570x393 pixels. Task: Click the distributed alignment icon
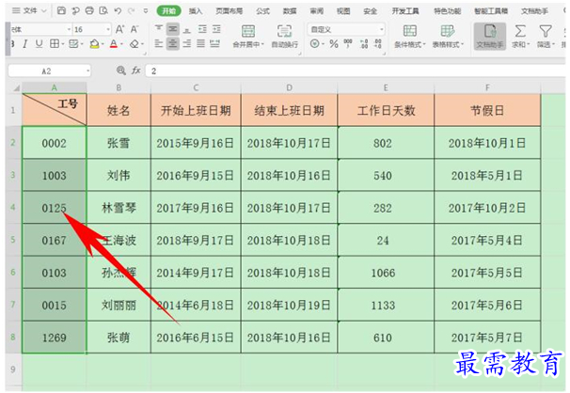coord(215,44)
